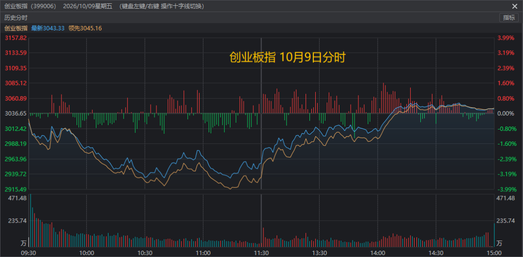Click the 3157.82 price axis label
Viewport: 523px width, 257px height.
15,38
